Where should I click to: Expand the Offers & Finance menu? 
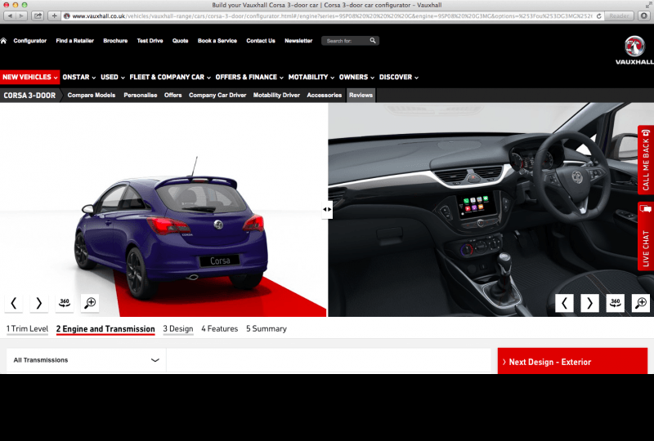pos(249,77)
